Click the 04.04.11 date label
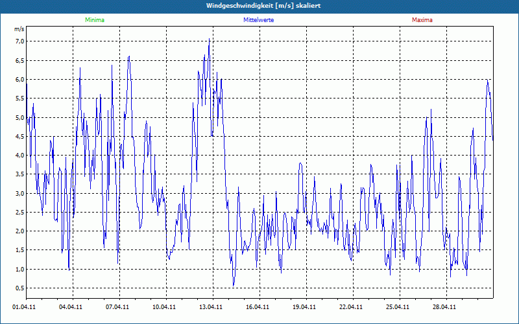Screen dimensions: 519x324 pyautogui.click(x=71, y=307)
